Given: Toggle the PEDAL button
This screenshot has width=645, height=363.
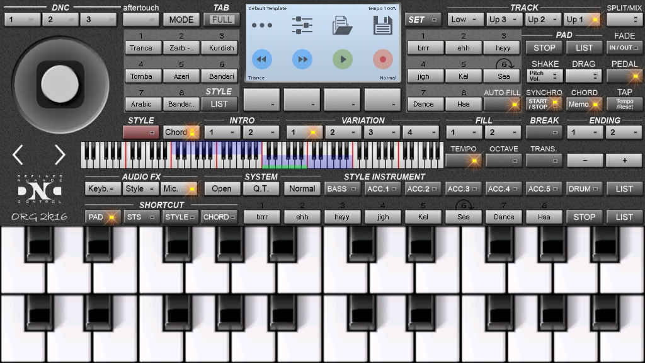Looking at the screenshot, I should 624,76.
